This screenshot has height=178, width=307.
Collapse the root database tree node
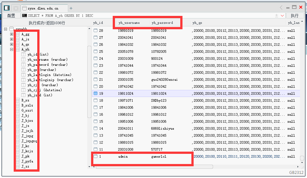click(x=6, y=29)
